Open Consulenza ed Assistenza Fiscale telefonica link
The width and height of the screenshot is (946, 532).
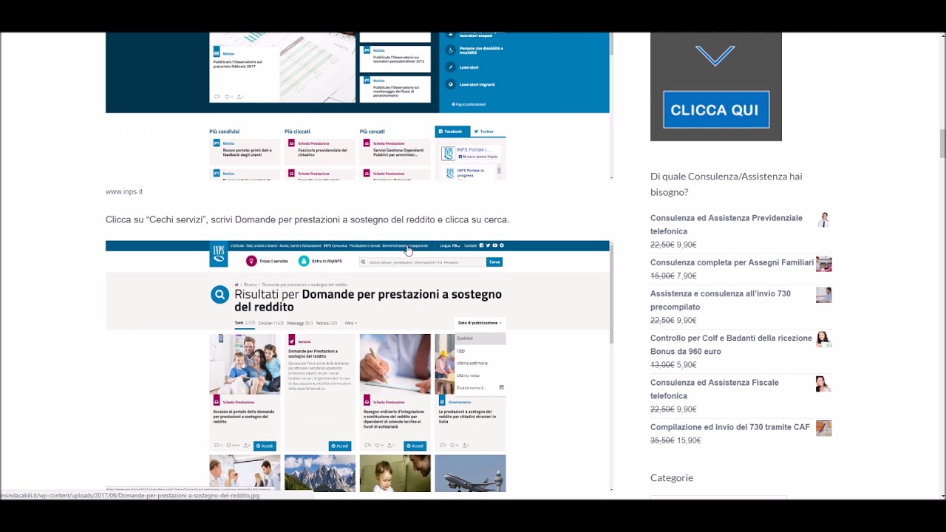[715, 389]
